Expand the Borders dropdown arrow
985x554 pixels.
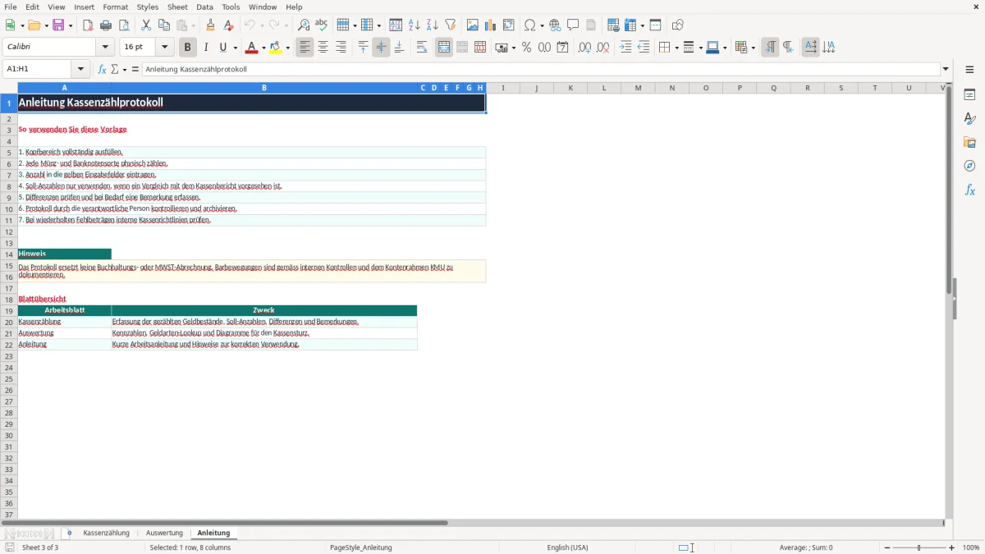[x=676, y=48]
